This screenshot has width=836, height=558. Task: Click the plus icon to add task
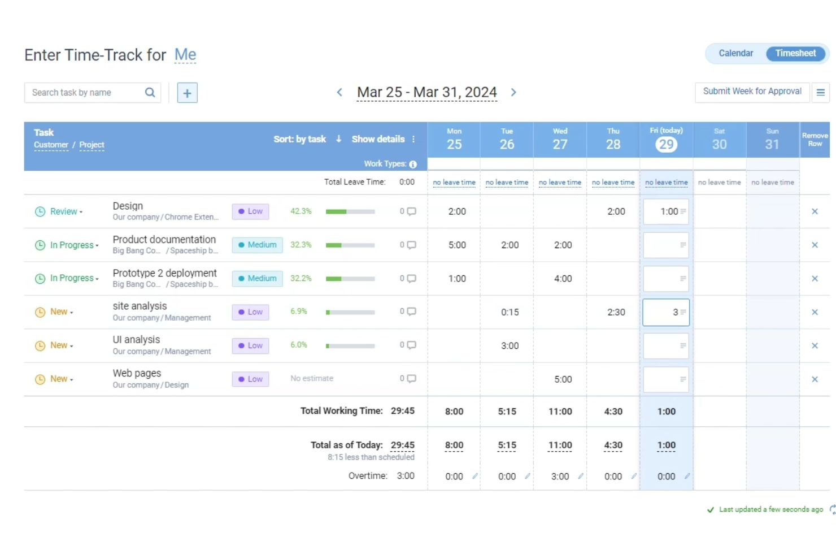[x=187, y=93]
